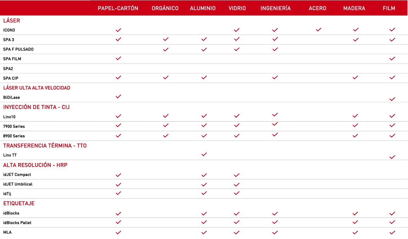Select idBlocks Pallet checkmark under FILM
The height and width of the screenshot is (239, 408).
(x=392, y=222)
